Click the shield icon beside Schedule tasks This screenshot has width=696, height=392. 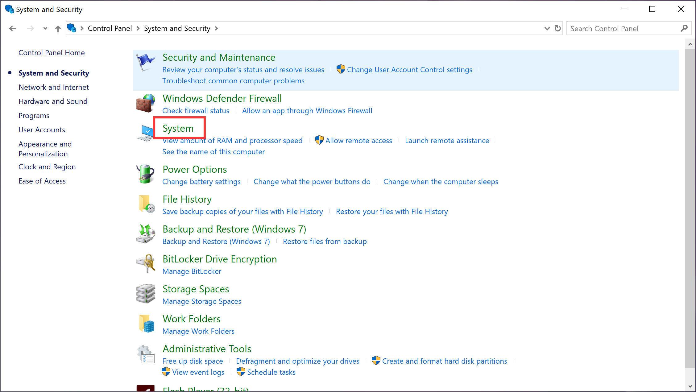tap(241, 372)
